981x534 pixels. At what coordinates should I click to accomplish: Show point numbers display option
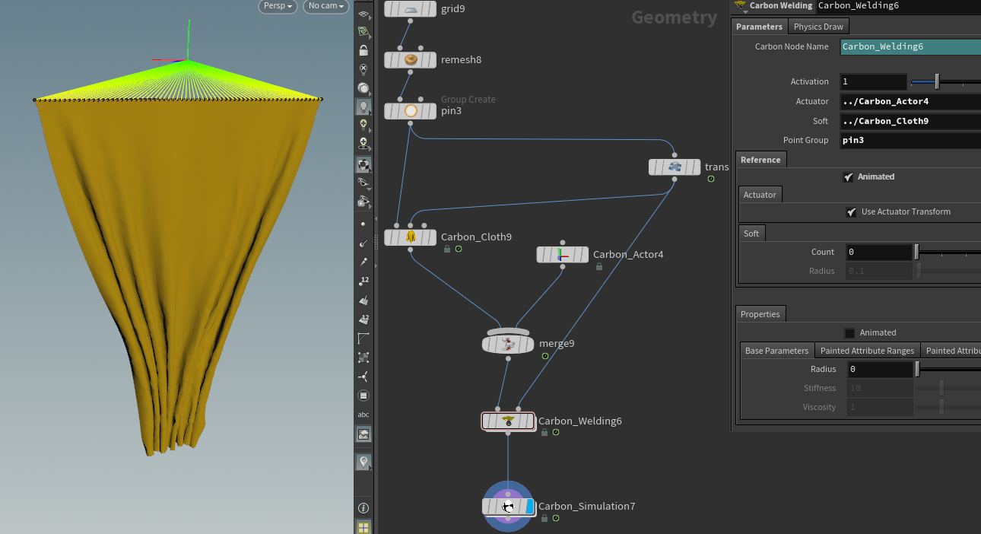tap(364, 281)
